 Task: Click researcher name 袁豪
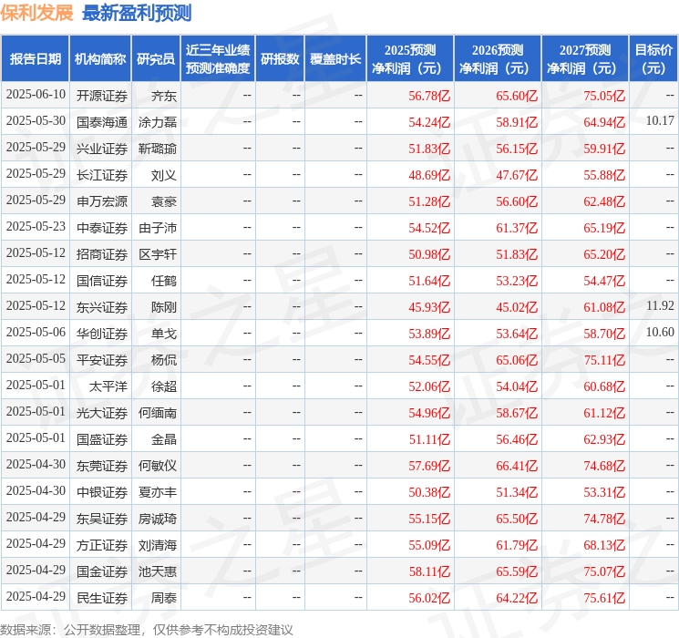tap(164, 201)
